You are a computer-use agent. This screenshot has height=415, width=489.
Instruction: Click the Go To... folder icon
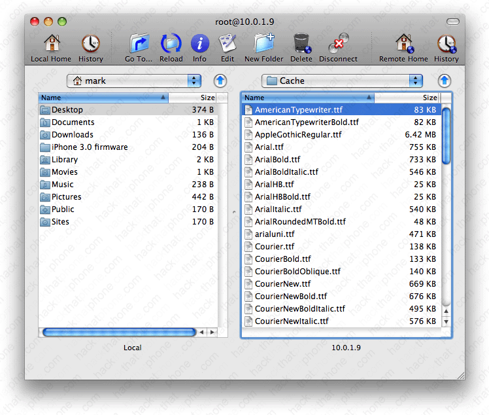point(139,45)
